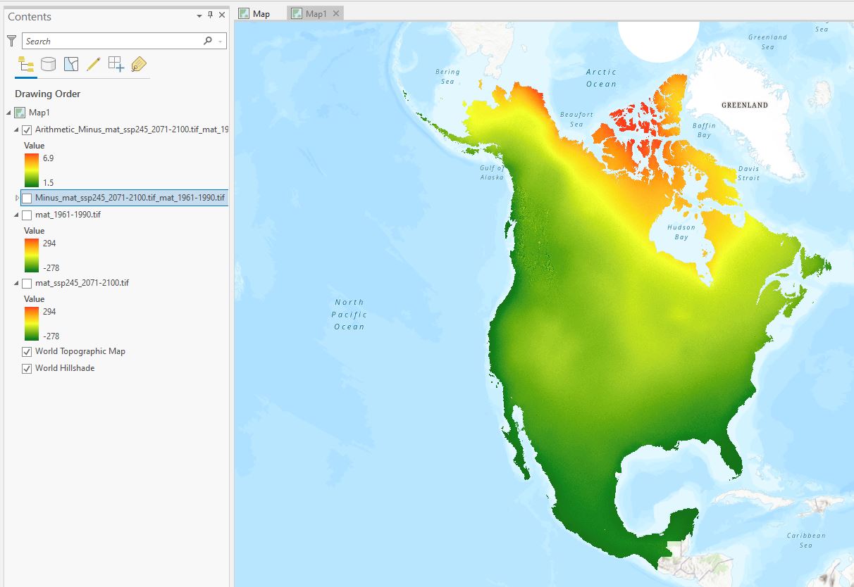Uncheck the Arithmetic_Minus layer visibility
Image resolution: width=854 pixels, height=587 pixels.
pyautogui.click(x=27, y=130)
